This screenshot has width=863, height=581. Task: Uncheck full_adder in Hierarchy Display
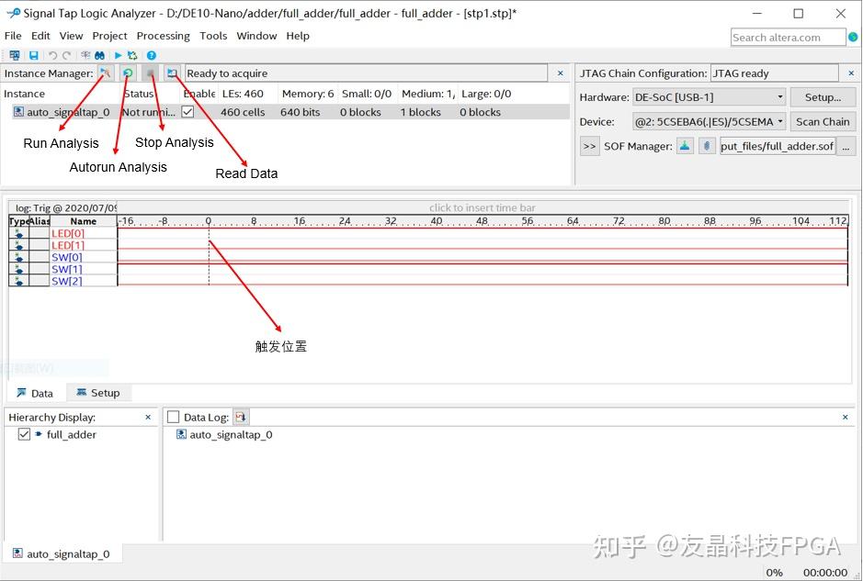coord(23,434)
